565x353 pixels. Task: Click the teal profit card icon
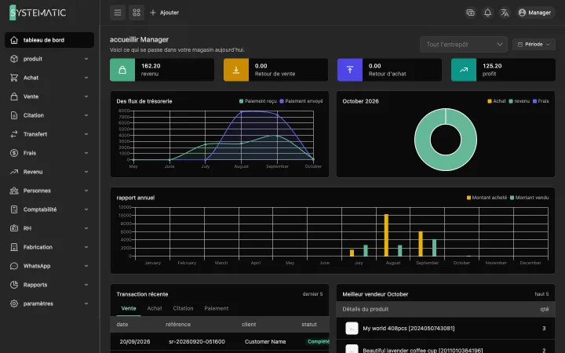click(464, 70)
